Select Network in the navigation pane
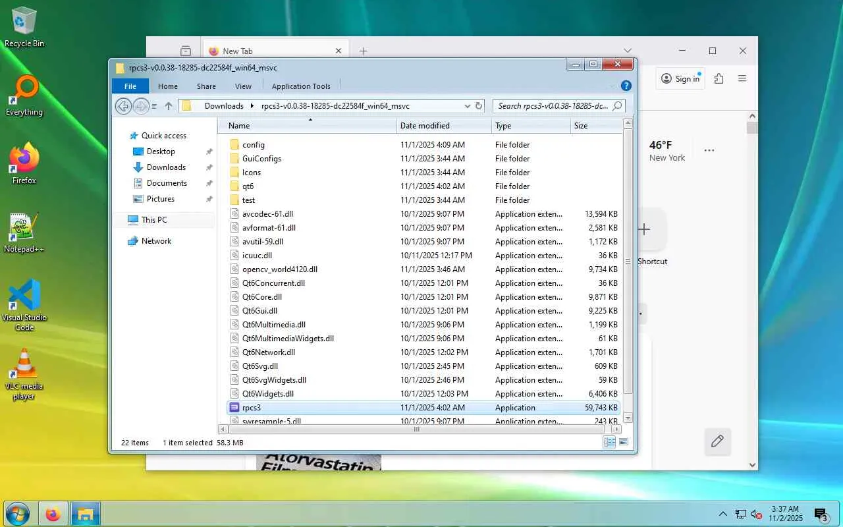Image resolution: width=843 pixels, height=527 pixels. click(x=156, y=240)
